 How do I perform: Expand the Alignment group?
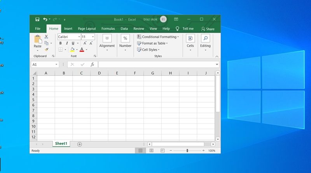pos(107,43)
